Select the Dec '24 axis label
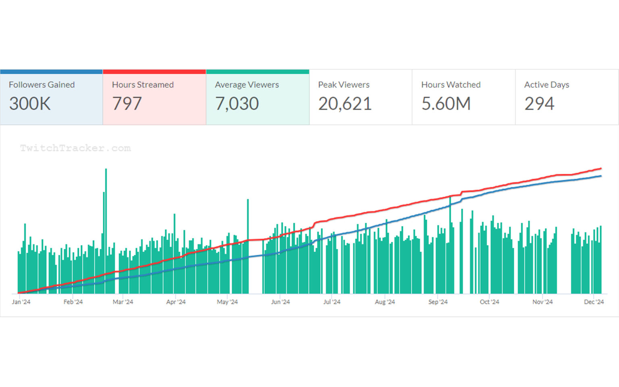 594,302
